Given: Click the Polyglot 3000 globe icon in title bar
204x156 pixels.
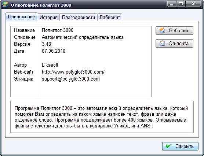Looking at the screenshot, I should pos(5,5).
